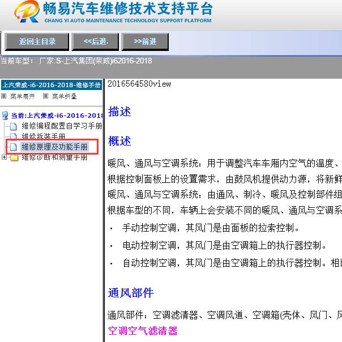
Task: Go back with the <<后退 button
Action: pyautogui.click(x=95, y=42)
